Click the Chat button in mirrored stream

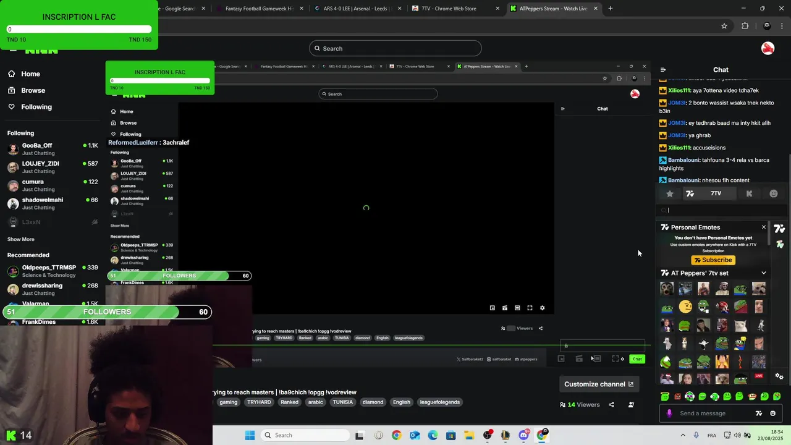click(637, 359)
